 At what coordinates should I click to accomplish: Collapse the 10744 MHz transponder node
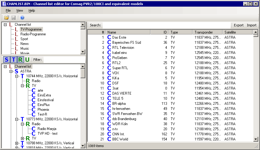pyautogui.click(x=17, y=76)
